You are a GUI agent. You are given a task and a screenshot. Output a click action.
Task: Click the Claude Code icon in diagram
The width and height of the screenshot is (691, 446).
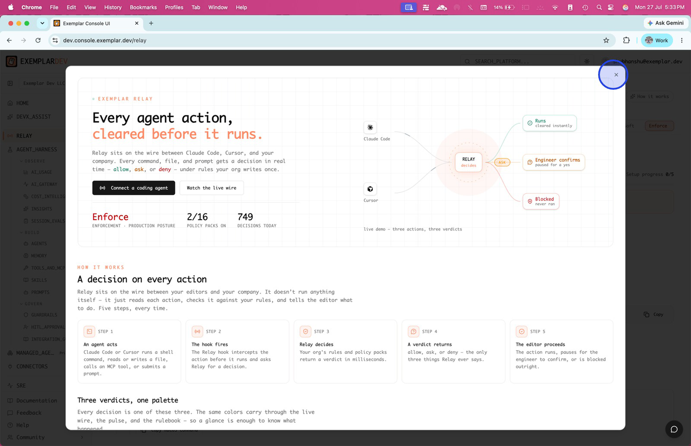point(370,127)
